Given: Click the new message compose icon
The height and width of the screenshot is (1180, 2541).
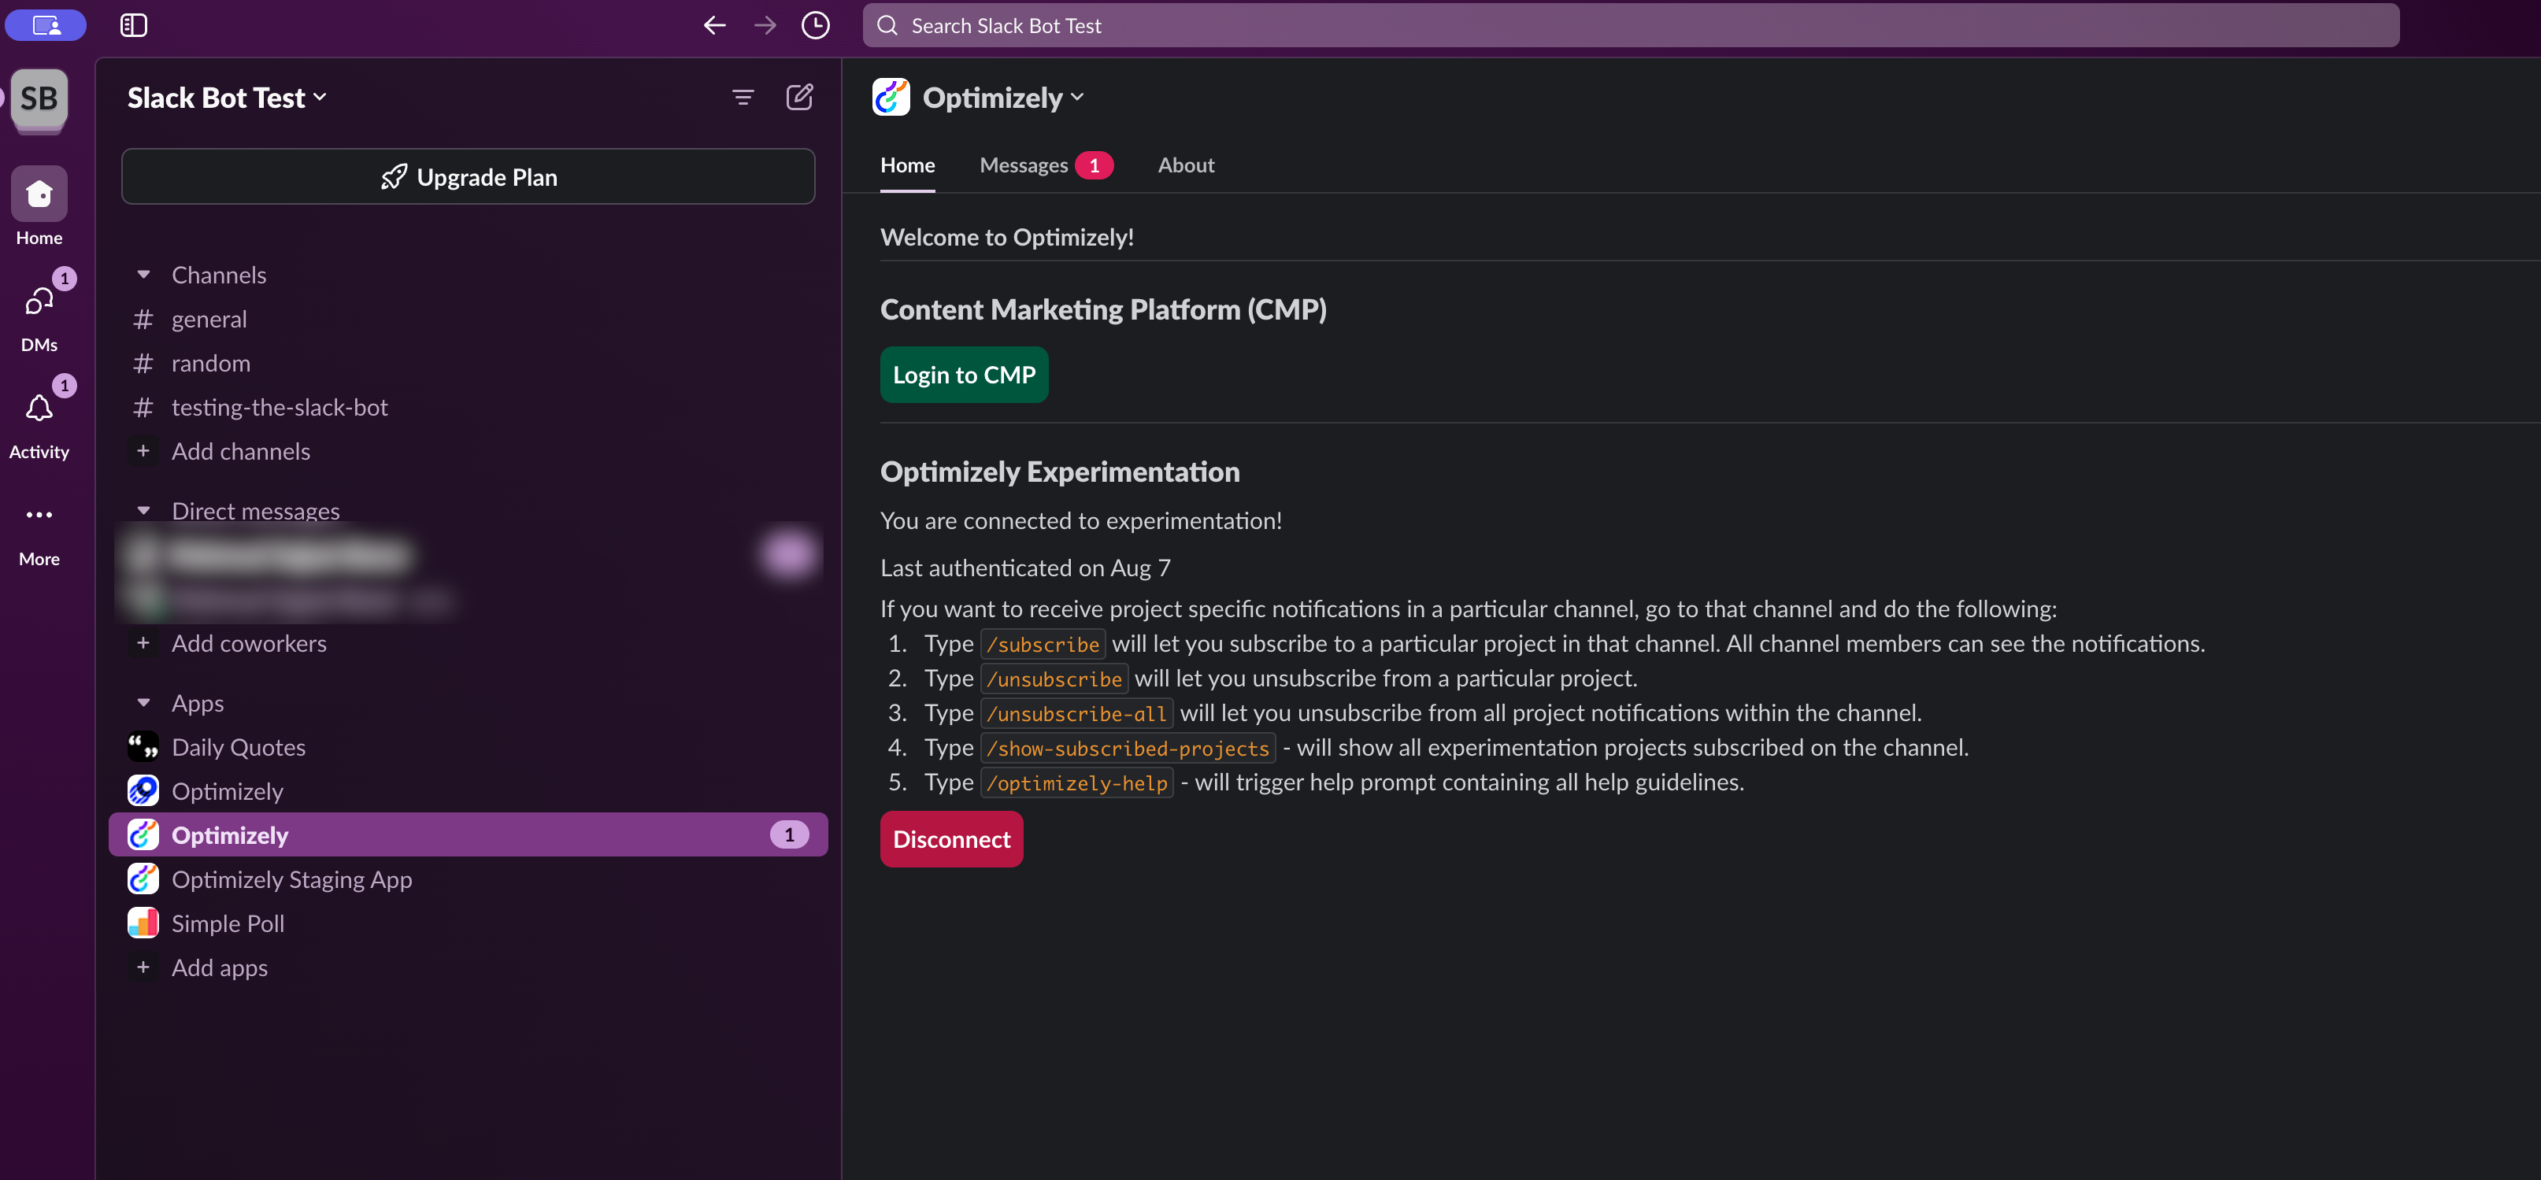Looking at the screenshot, I should 801,97.
